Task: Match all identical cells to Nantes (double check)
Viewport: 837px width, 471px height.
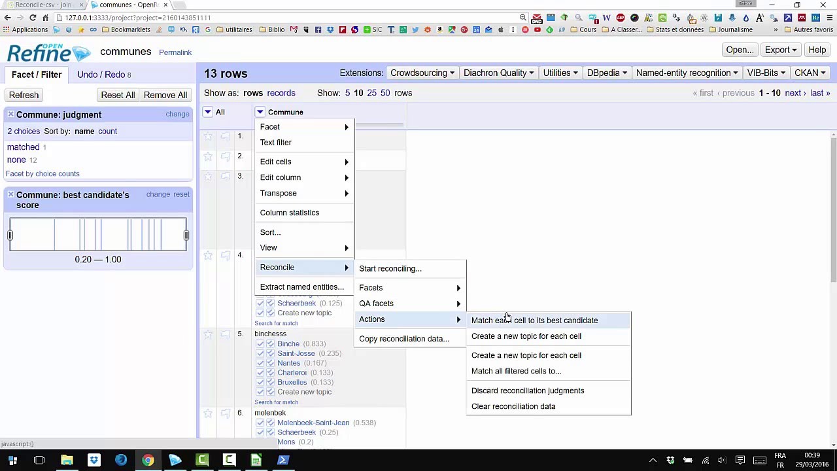Action: (270, 363)
